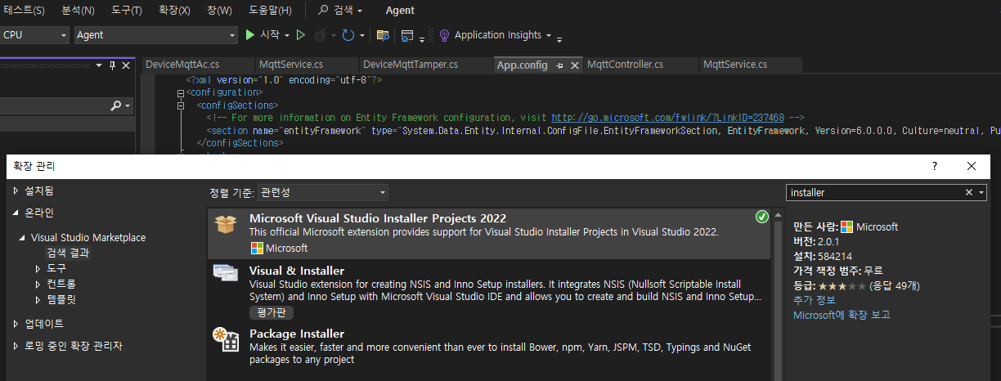Expand the 컨트롤 tree node
The height and width of the screenshot is (381, 1001).
click(x=38, y=284)
